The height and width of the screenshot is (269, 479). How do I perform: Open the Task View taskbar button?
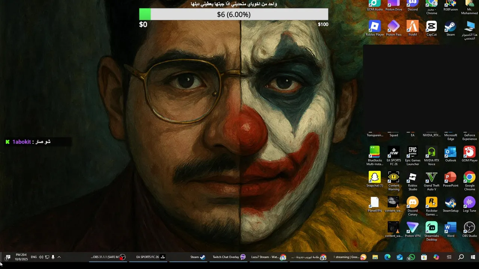point(449,257)
